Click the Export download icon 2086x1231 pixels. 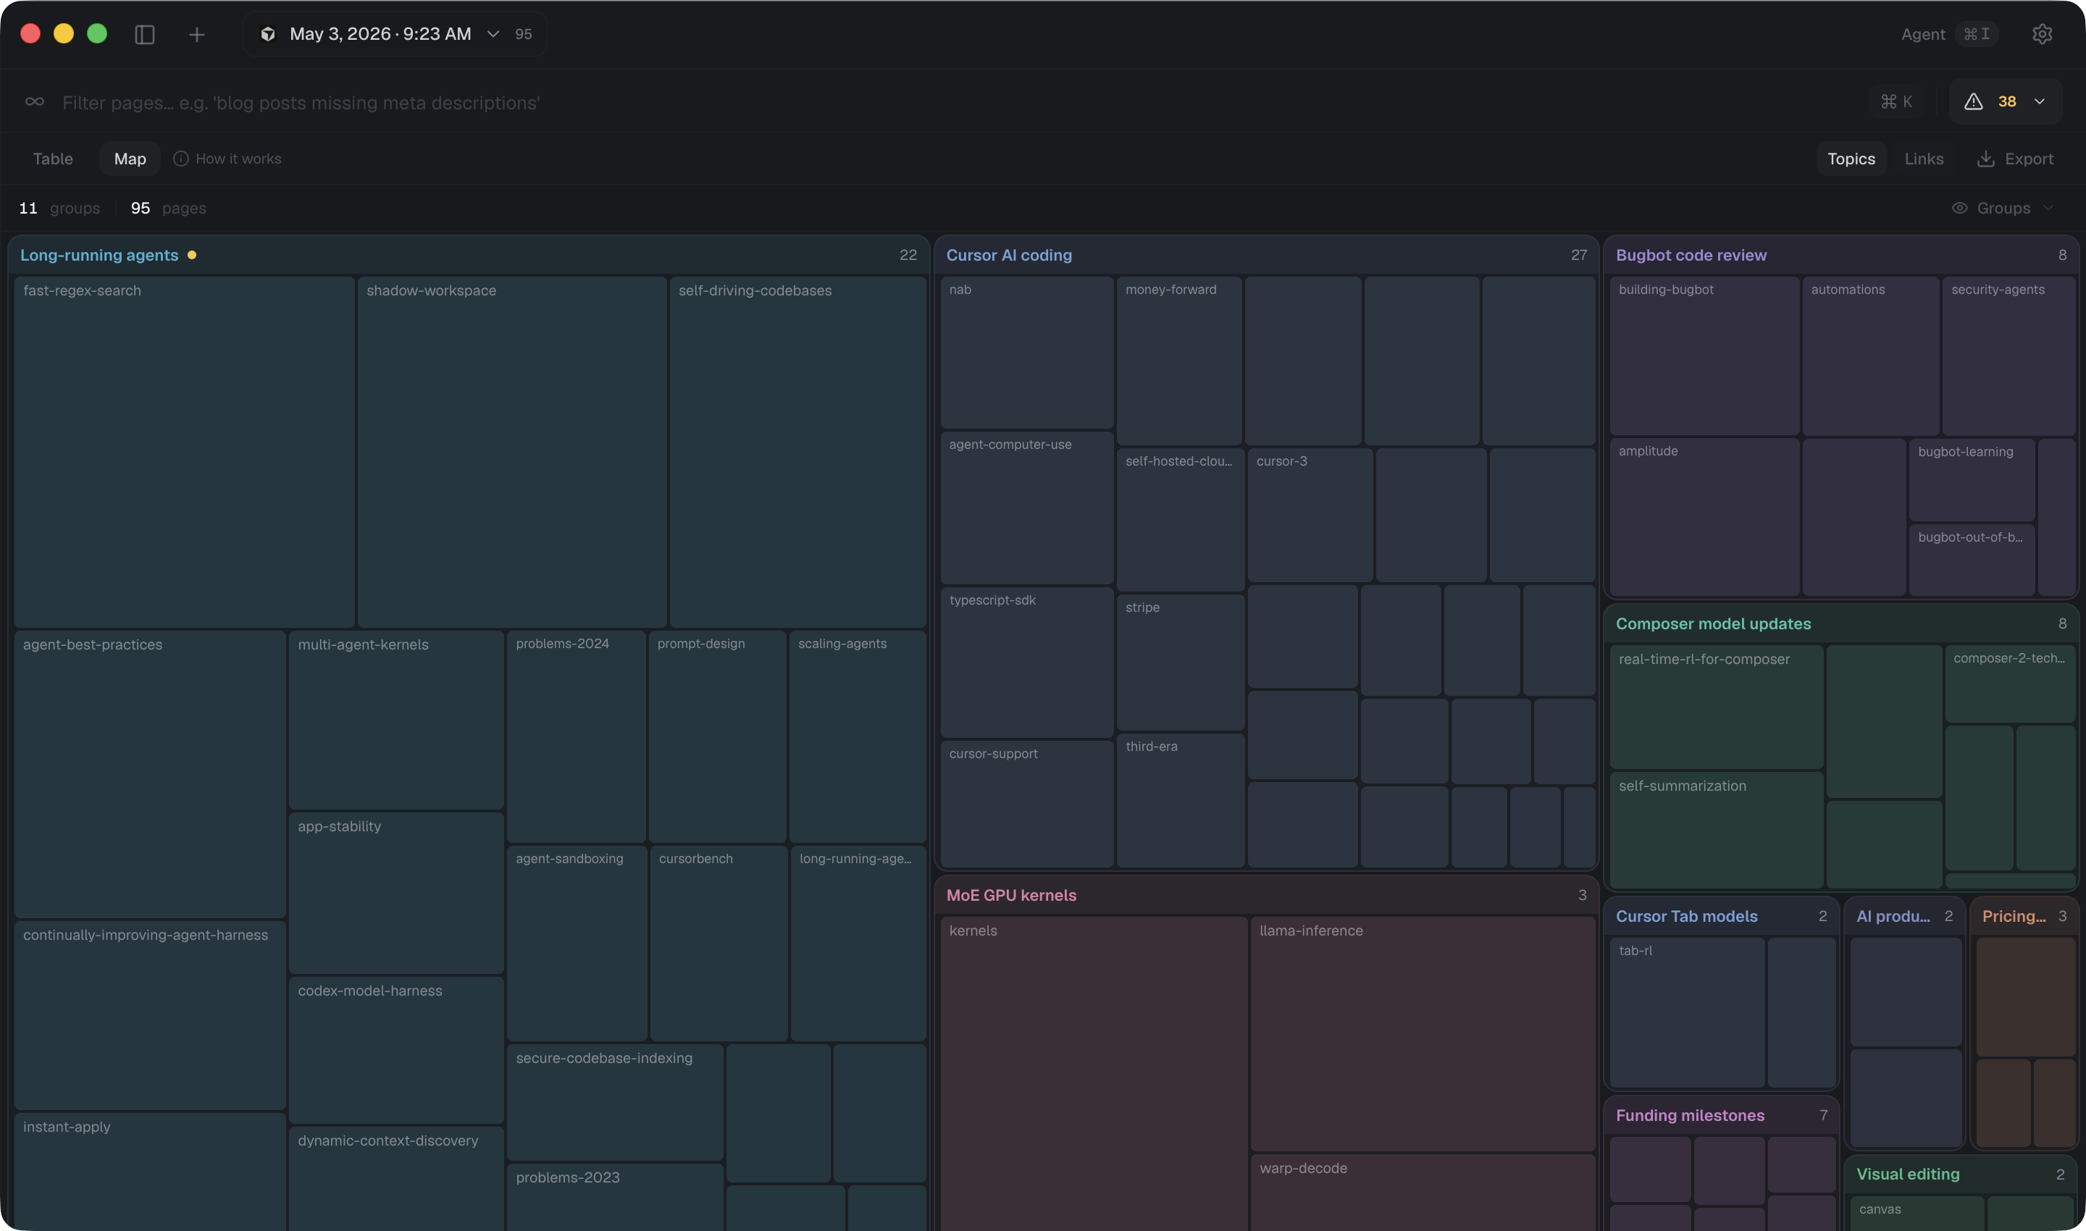point(1985,159)
